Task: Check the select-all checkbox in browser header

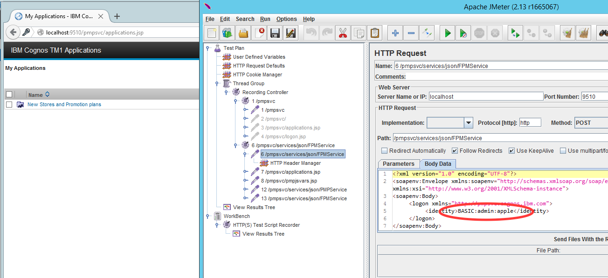Action: pos(9,95)
